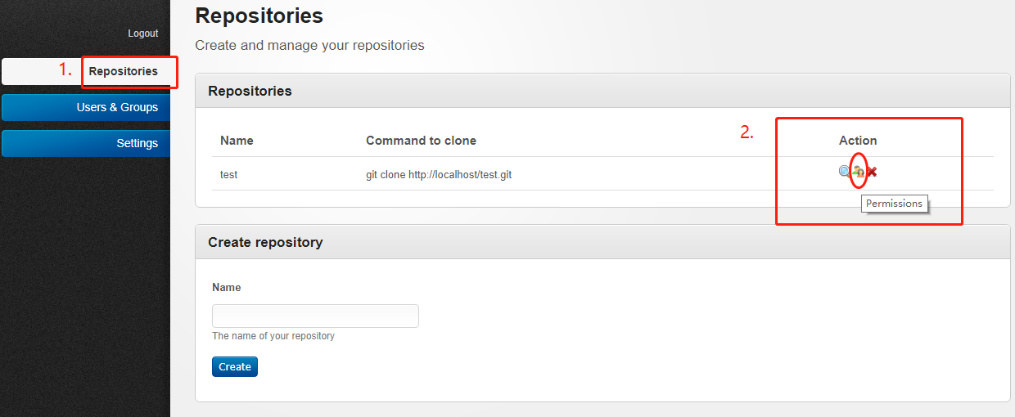
Task: Click the Action column header
Action: coord(858,141)
